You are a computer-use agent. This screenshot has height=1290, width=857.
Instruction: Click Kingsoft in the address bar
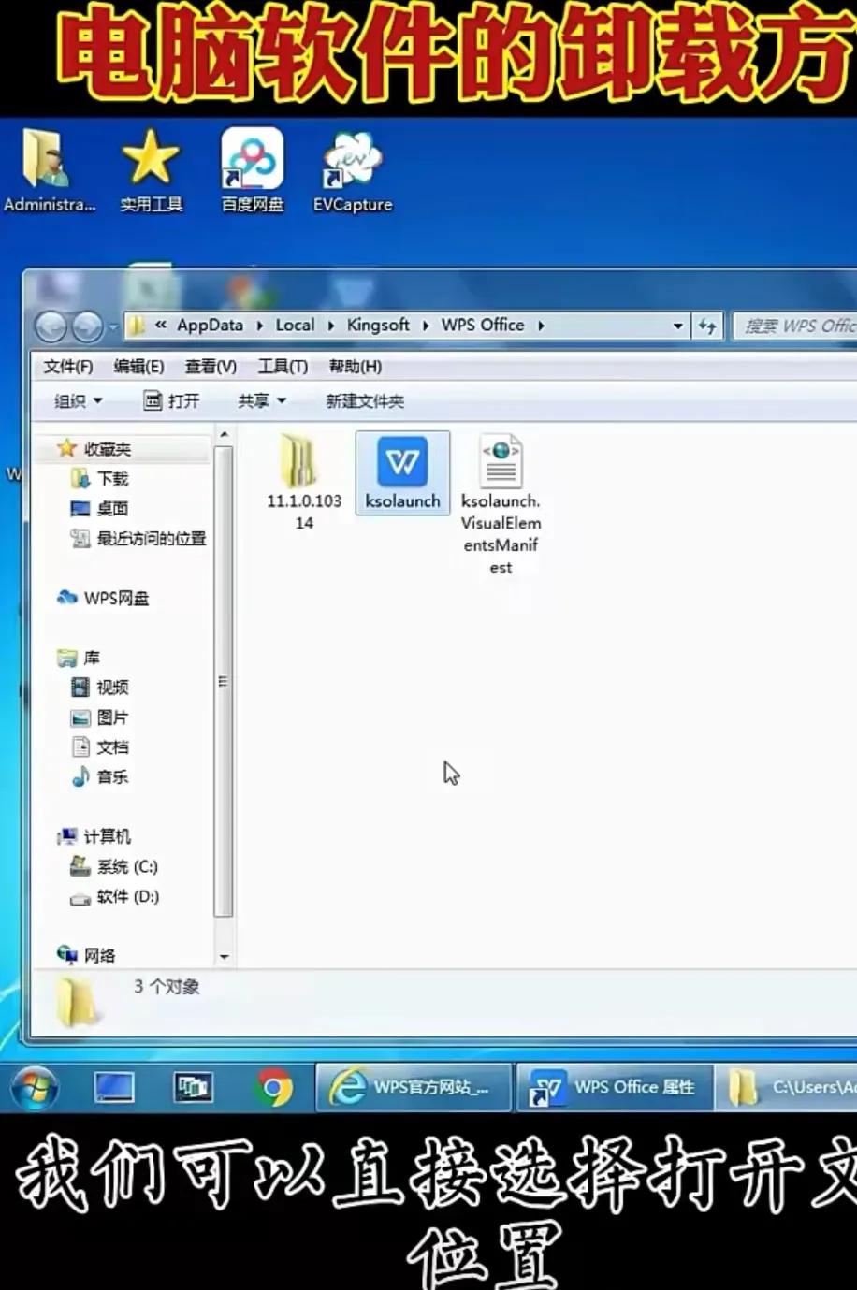point(378,326)
